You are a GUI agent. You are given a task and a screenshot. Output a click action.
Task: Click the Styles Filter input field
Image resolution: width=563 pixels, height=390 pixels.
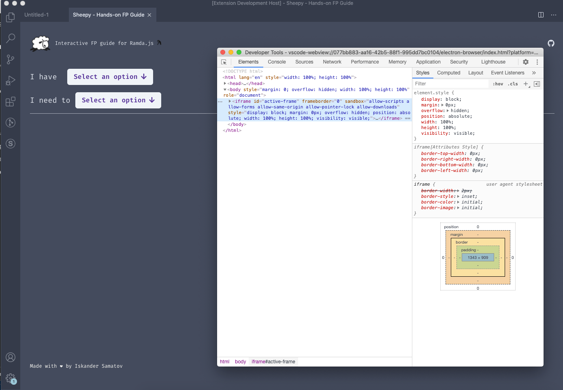451,84
